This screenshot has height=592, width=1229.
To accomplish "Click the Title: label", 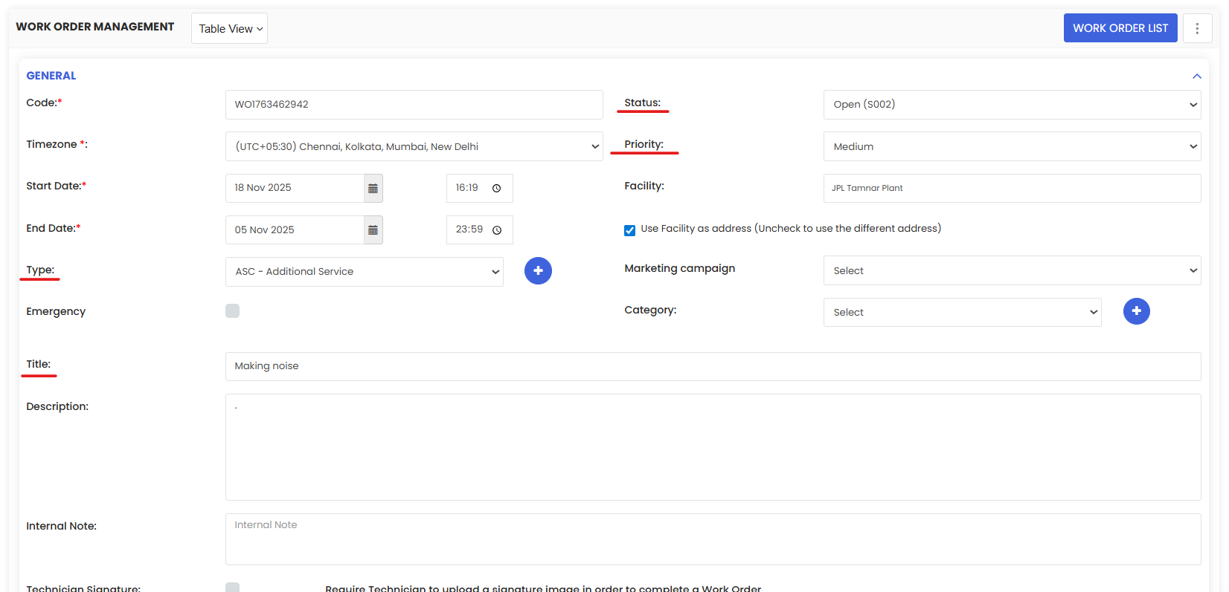I will [39, 364].
